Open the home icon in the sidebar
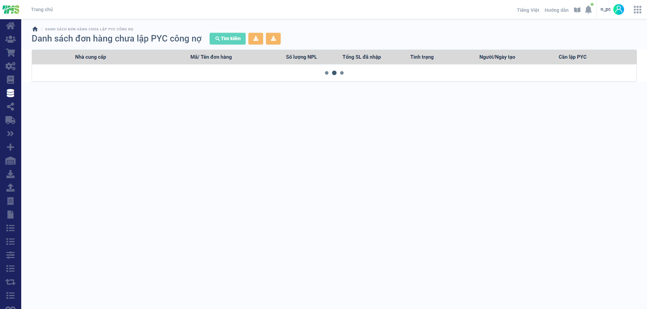Viewport: 647px width, 309px height. pos(10,26)
